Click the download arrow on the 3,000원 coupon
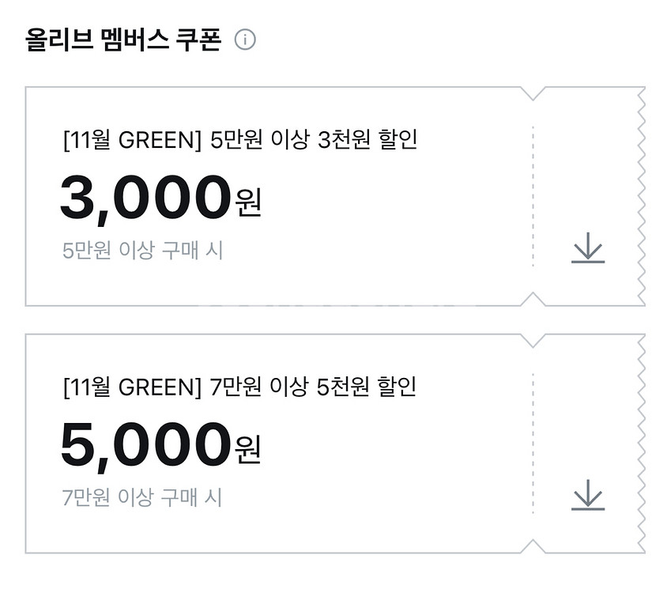 tap(586, 249)
